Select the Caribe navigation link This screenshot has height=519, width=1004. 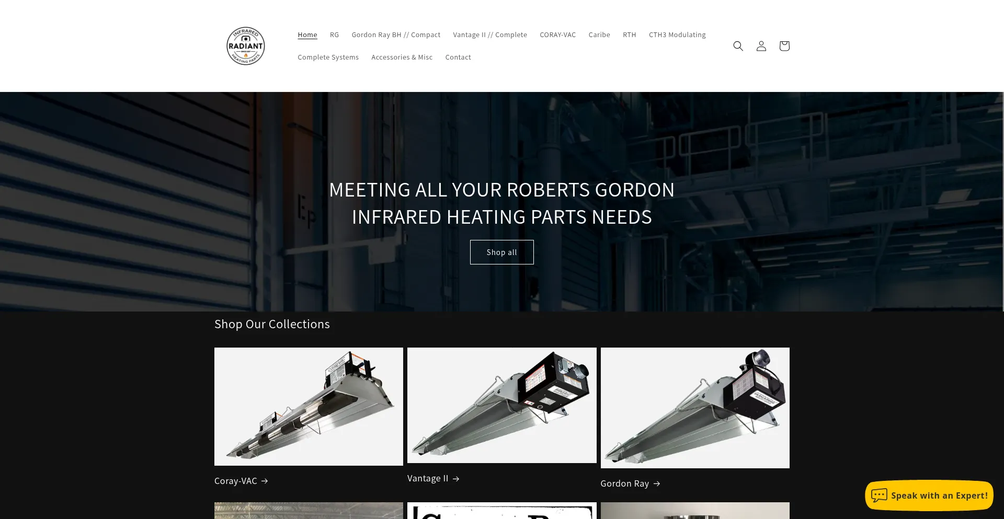tap(599, 35)
